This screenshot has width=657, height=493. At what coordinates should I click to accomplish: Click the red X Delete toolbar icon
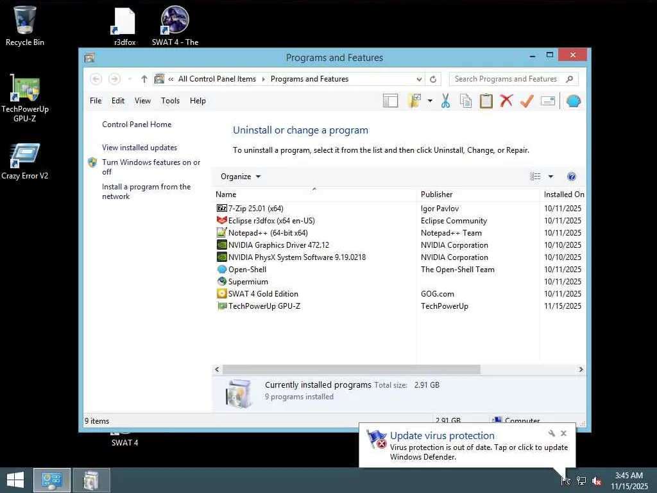click(506, 101)
